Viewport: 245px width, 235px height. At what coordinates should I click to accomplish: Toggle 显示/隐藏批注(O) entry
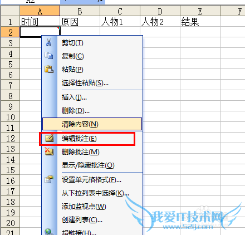tap(92, 165)
